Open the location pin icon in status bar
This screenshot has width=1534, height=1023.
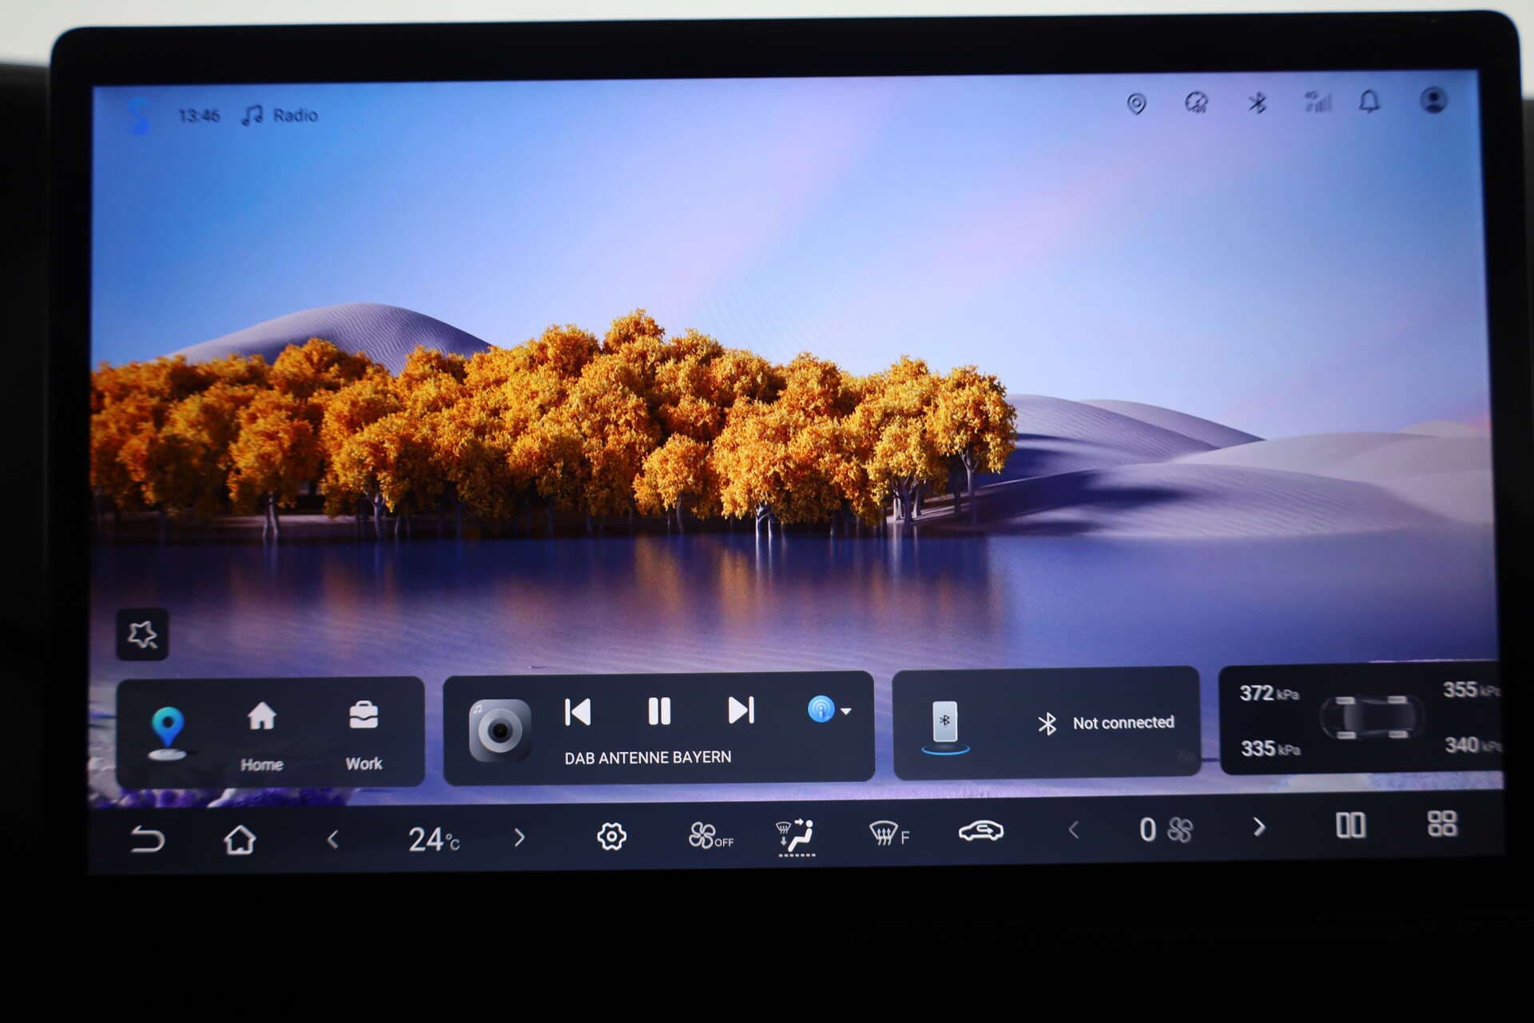click(x=1136, y=104)
